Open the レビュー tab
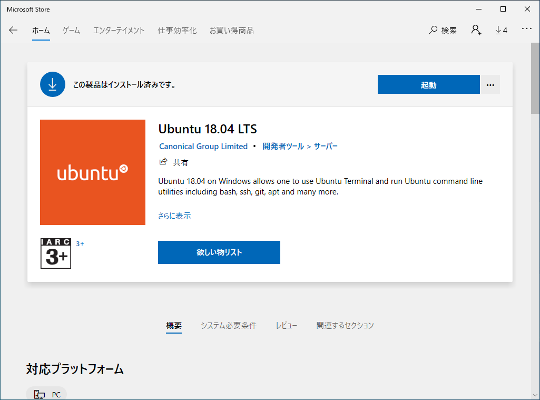The height and width of the screenshot is (400, 540). click(x=286, y=325)
